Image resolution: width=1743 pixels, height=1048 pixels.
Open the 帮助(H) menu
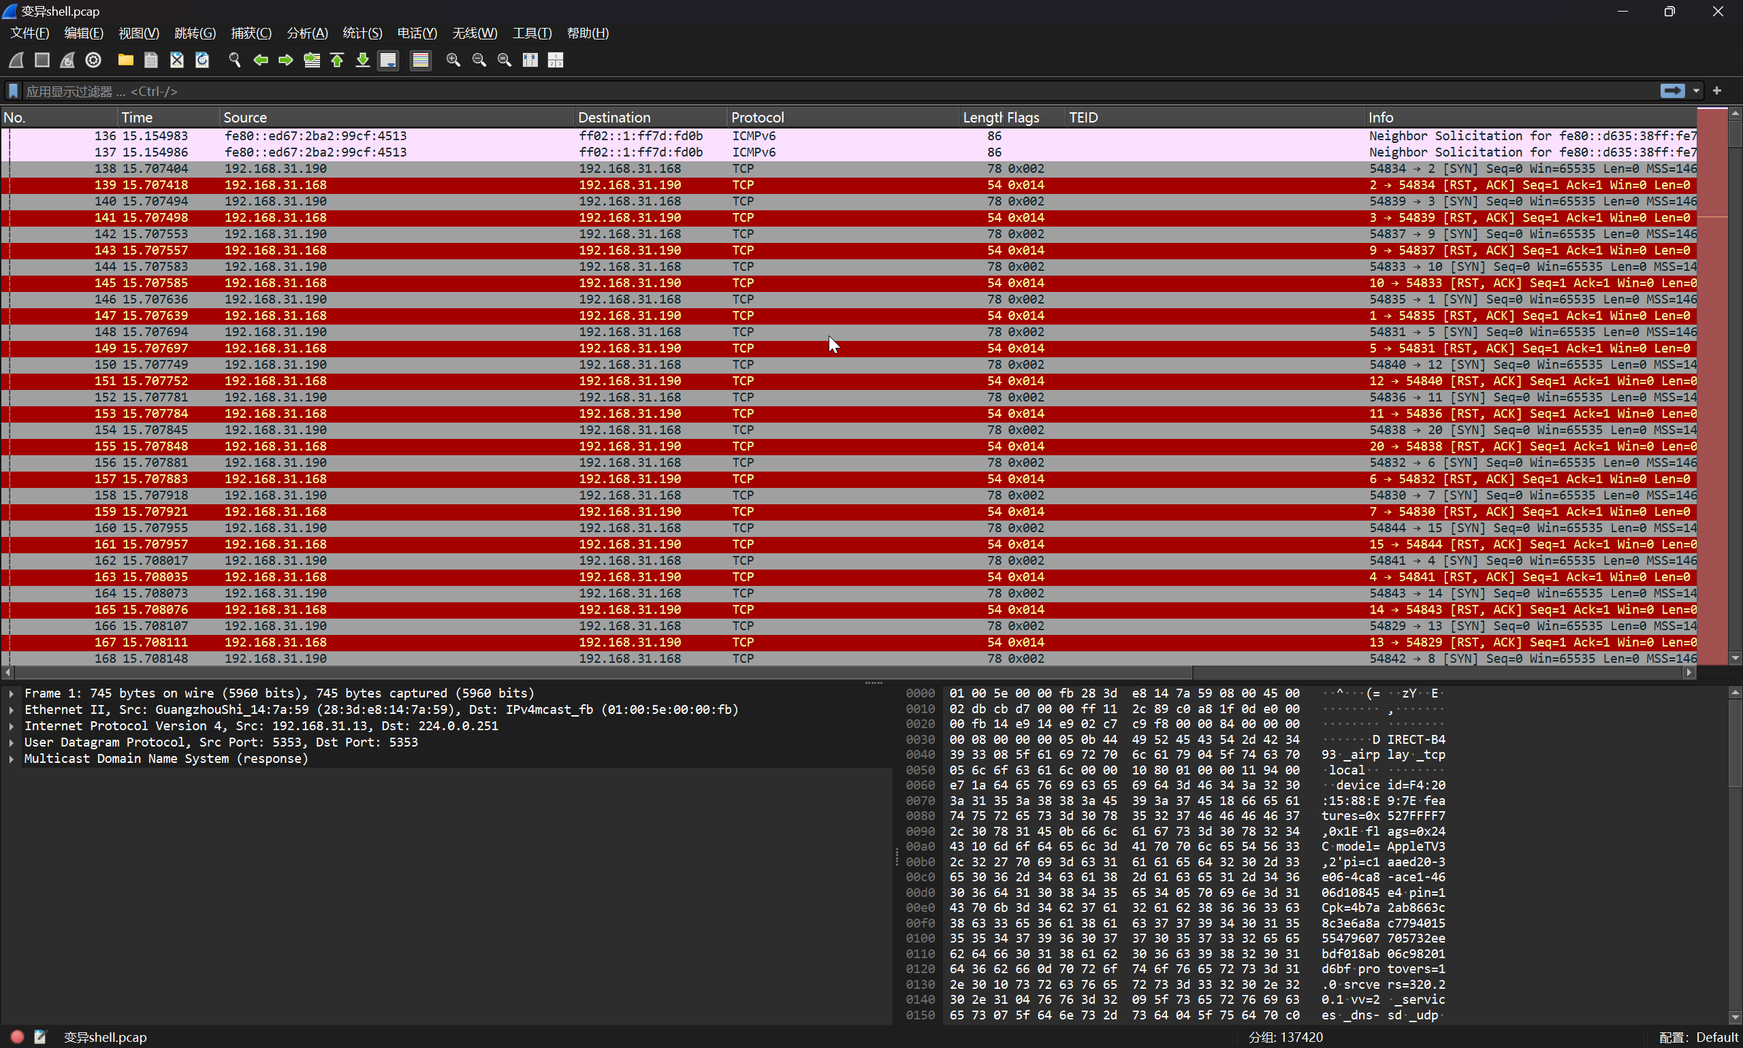pos(588,33)
